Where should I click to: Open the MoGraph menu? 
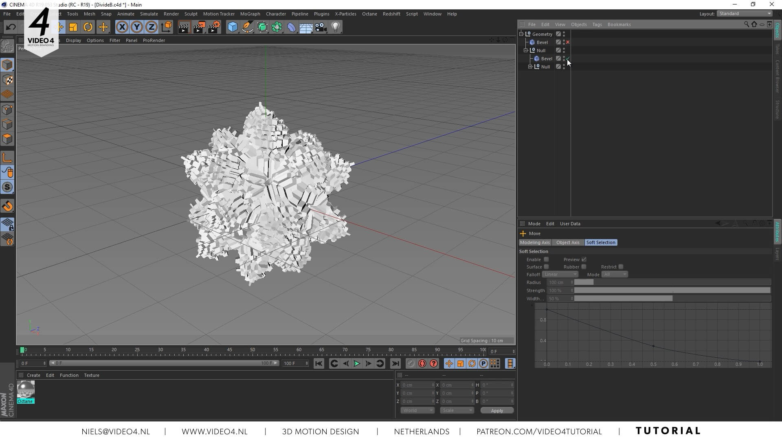coord(250,14)
